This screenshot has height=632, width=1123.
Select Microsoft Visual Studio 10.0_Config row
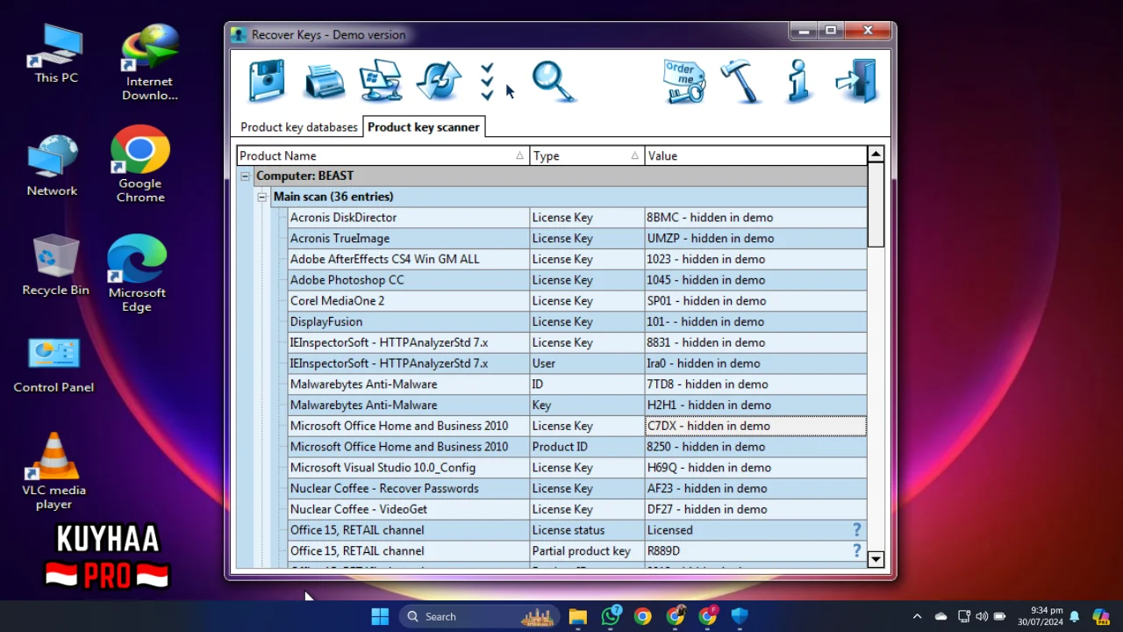click(577, 468)
